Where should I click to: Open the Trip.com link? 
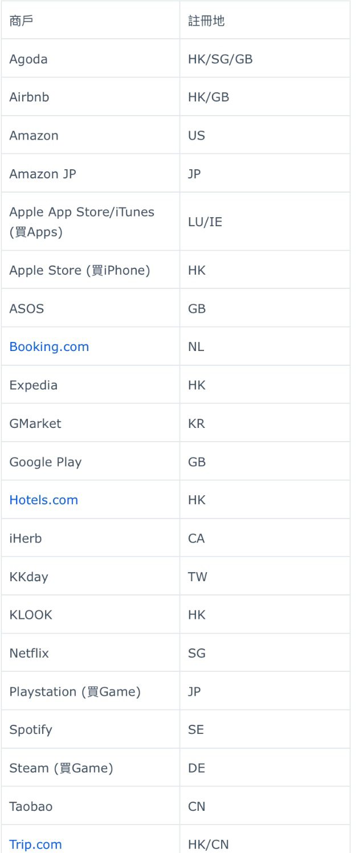coord(35,844)
